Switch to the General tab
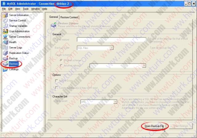Viewport: 197px width, 138px height. click(54, 17)
